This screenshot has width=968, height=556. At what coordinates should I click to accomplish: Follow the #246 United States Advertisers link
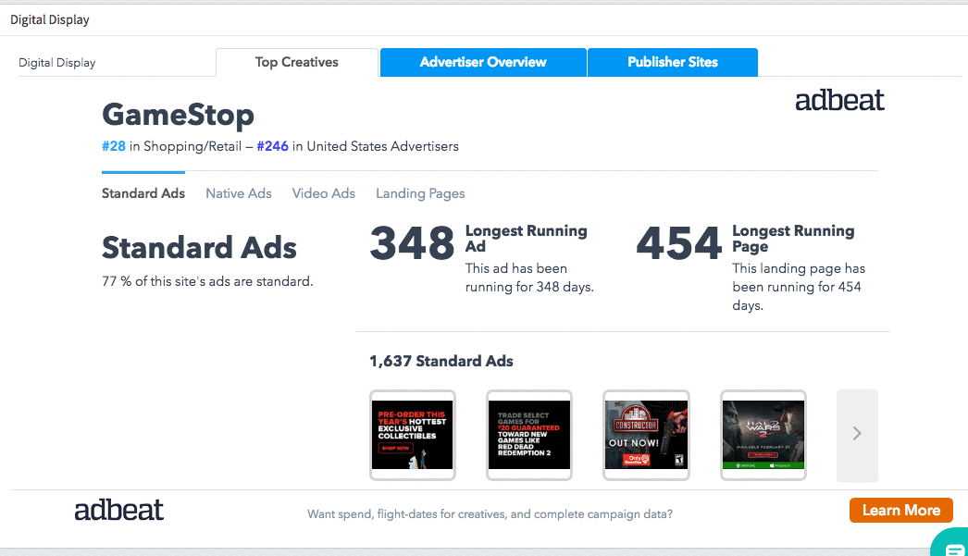pos(273,146)
